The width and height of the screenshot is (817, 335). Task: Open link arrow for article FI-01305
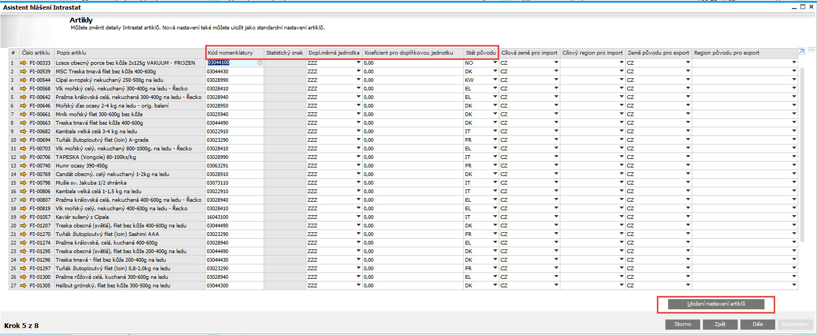pyautogui.click(x=24, y=285)
